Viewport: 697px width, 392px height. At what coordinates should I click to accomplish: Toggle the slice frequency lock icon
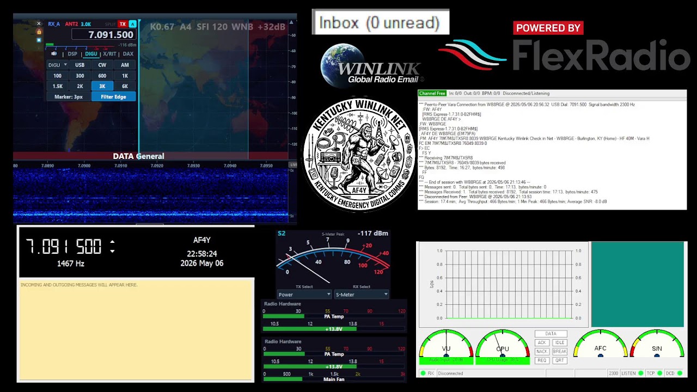click(39, 32)
